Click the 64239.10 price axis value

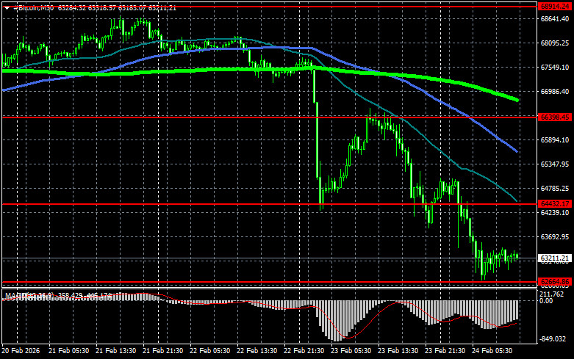[555, 213]
